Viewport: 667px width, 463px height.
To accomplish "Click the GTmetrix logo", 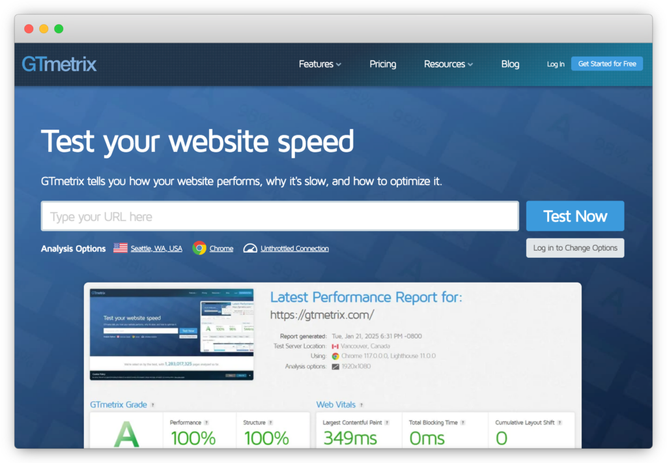I will [59, 64].
